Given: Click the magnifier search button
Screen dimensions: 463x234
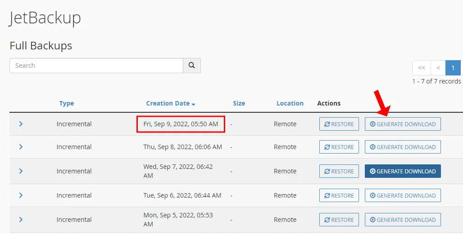Looking at the screenshot, I should (x=192, y=65).
